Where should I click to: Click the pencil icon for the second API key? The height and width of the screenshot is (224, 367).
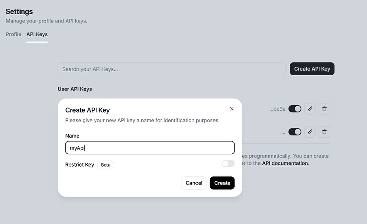coord(310,132)
